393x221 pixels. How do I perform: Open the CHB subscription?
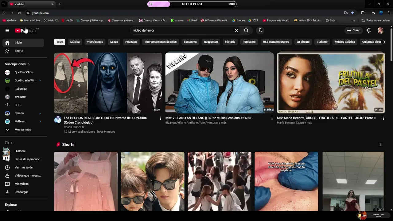click(x=23, y=105)
